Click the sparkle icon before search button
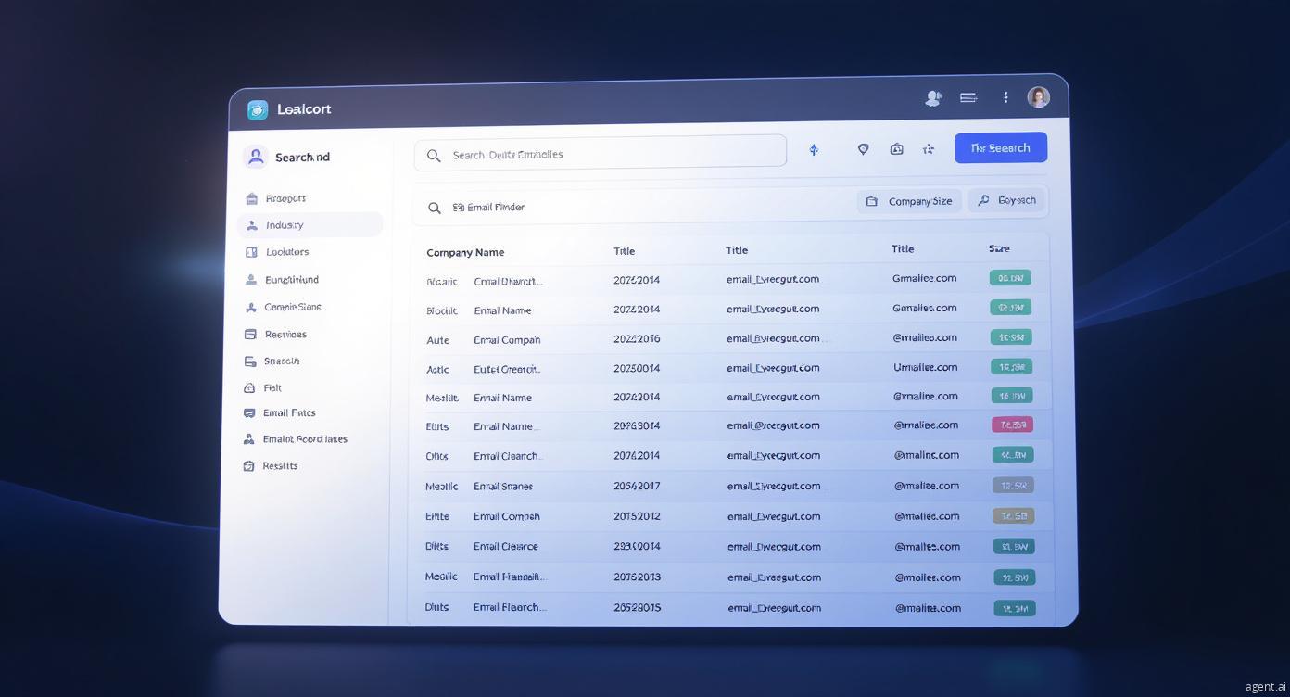The height and width of the screenshot is (697, 1290). coord(929,149)
